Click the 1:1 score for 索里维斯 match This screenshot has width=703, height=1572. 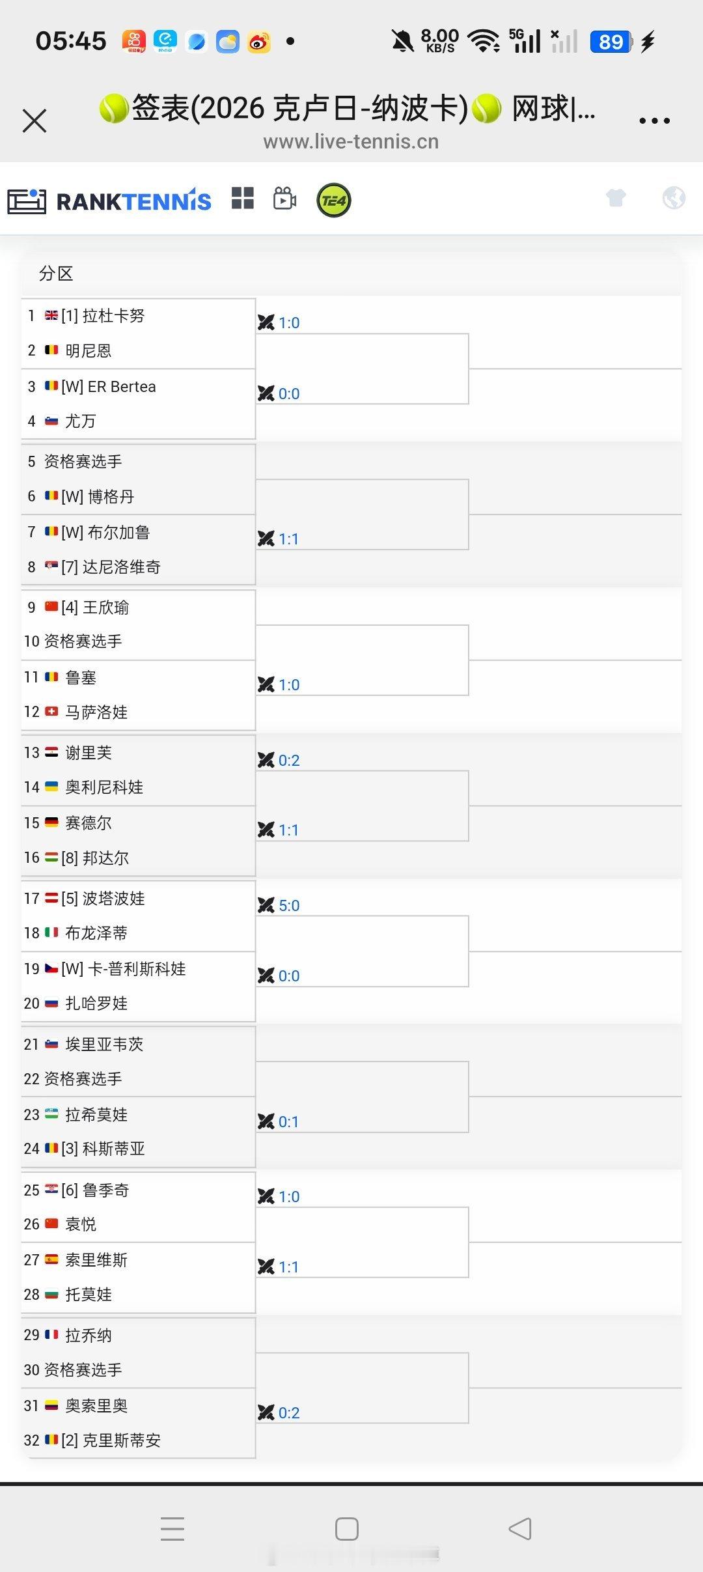click(x=288, y=1267)
